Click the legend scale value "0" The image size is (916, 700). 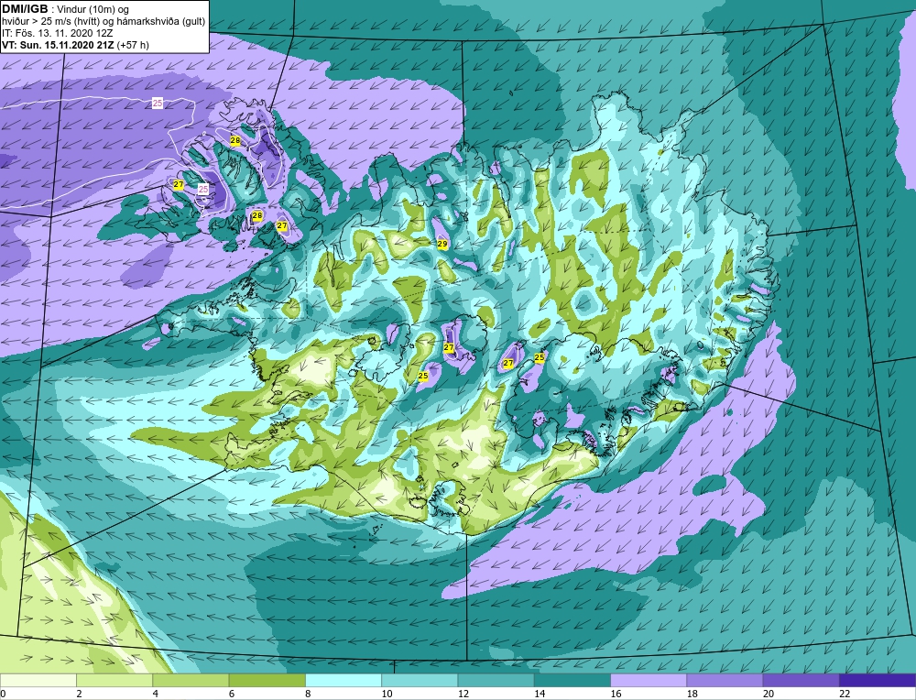point(3,694)
